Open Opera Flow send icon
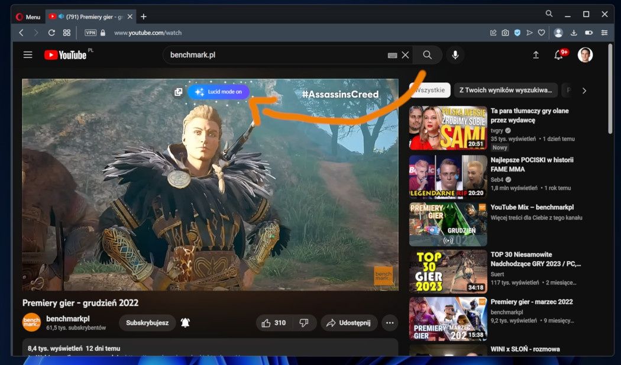 [x=529, y=33]
